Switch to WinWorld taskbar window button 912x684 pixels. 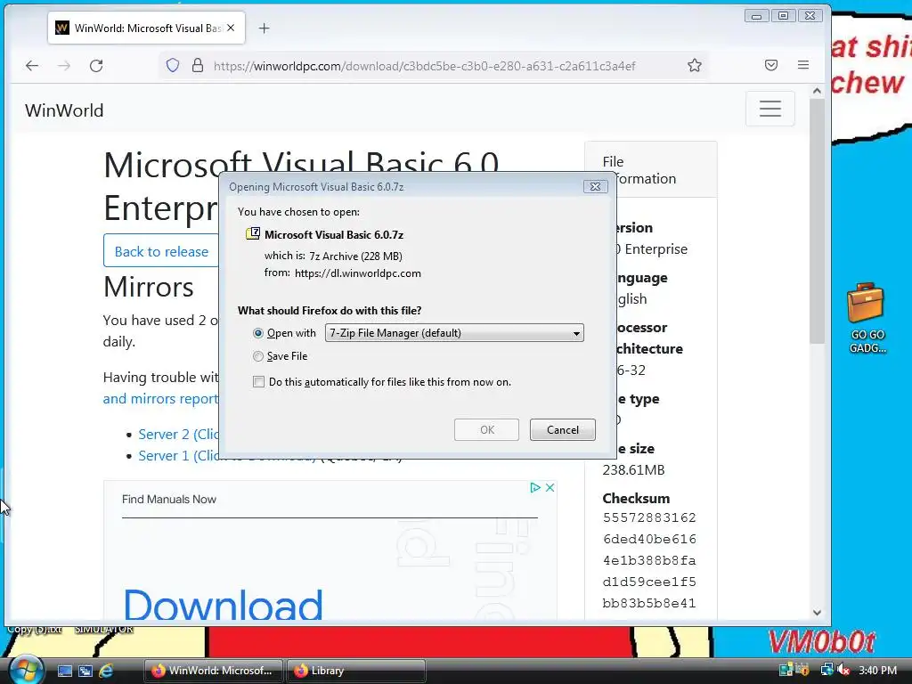[213, 671]
